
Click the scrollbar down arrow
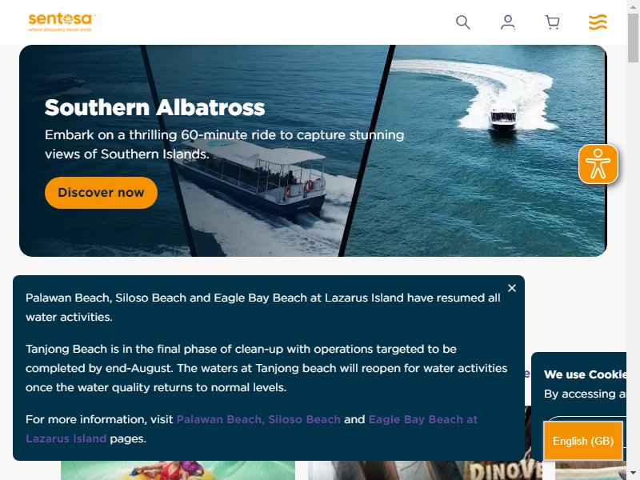633,475
